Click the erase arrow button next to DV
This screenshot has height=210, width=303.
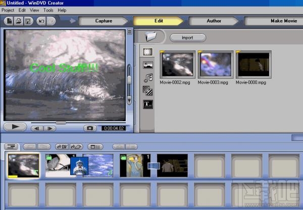click(76, 147)
